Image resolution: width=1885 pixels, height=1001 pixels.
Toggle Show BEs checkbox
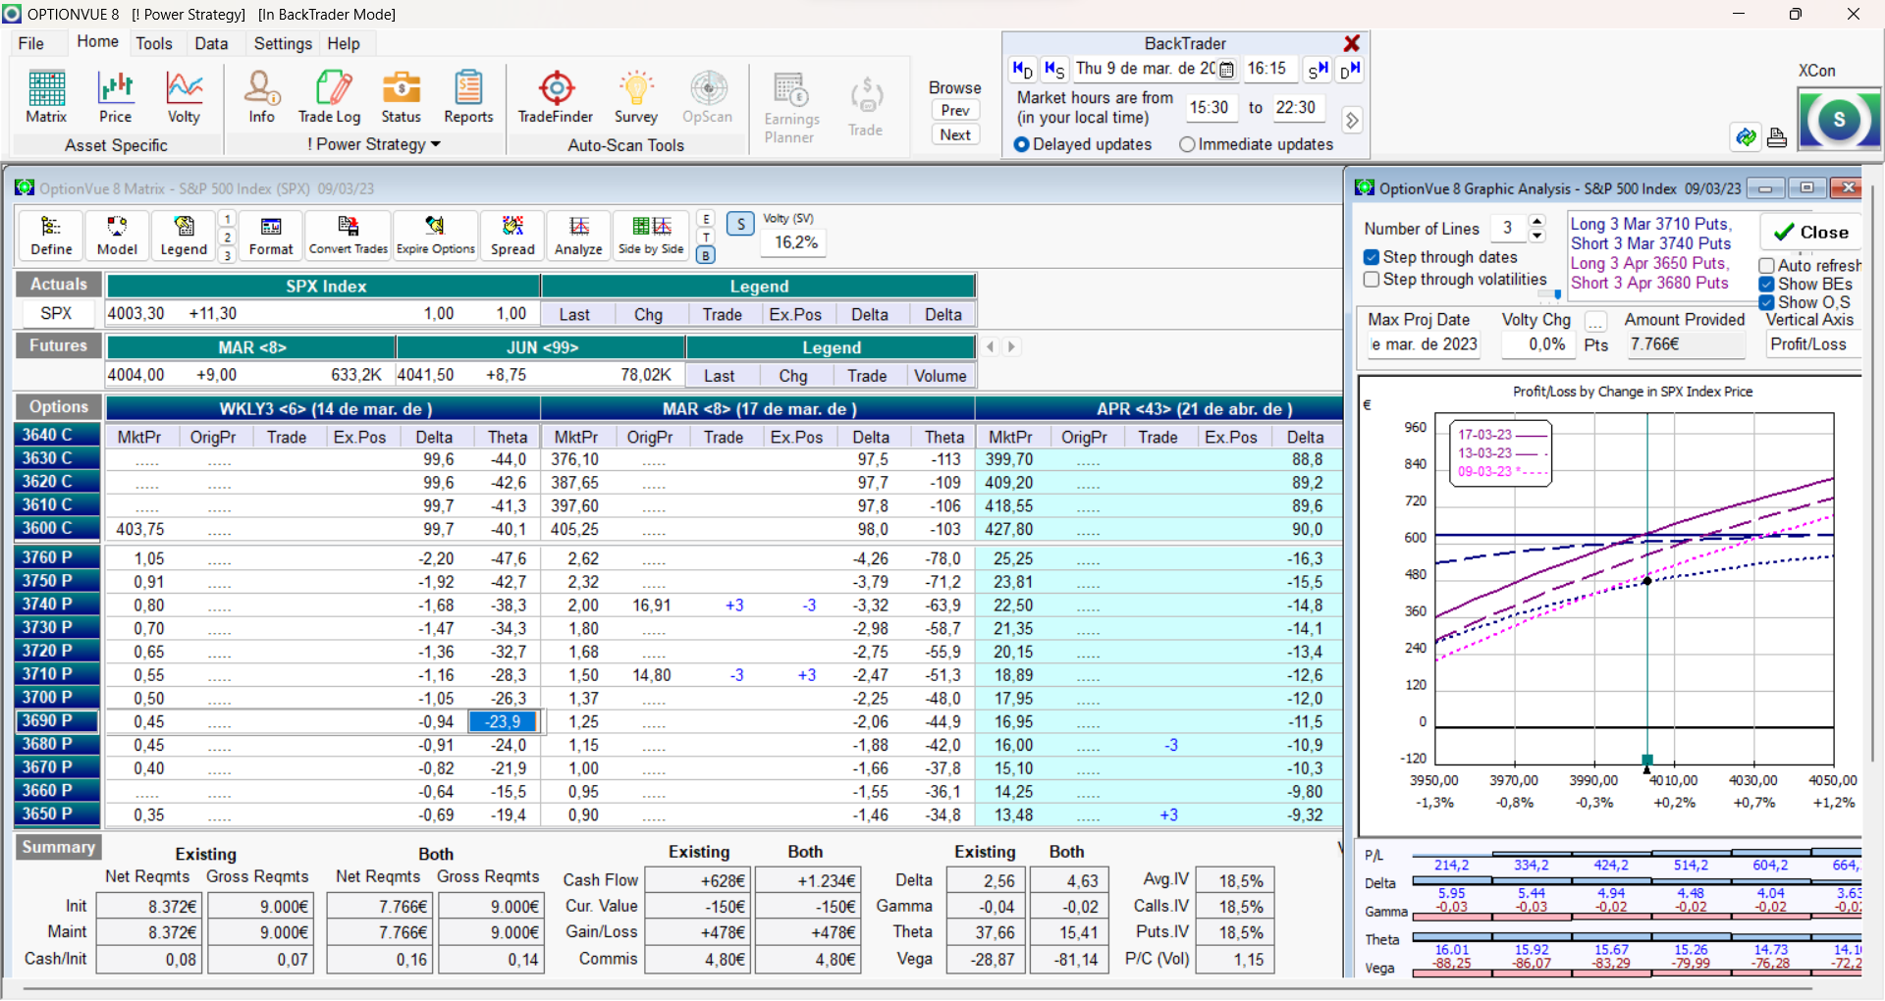tap(1766, 285)
